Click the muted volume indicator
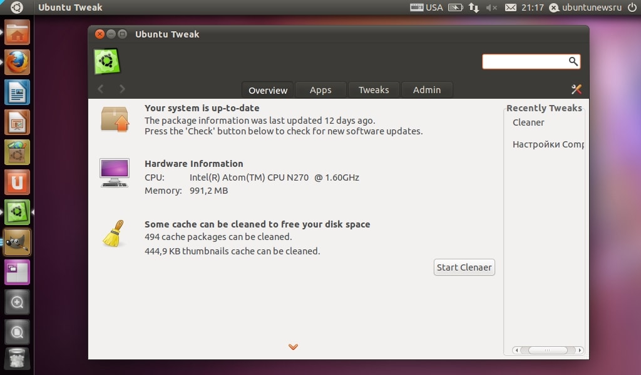 pyautogui.click(x=491, y=7)
